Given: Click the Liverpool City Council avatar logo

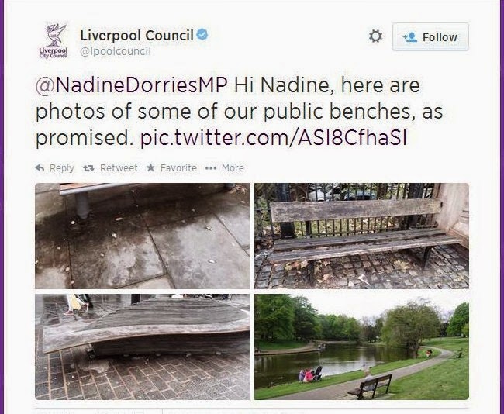Looking at the screenshot, I should pos(54,41).
